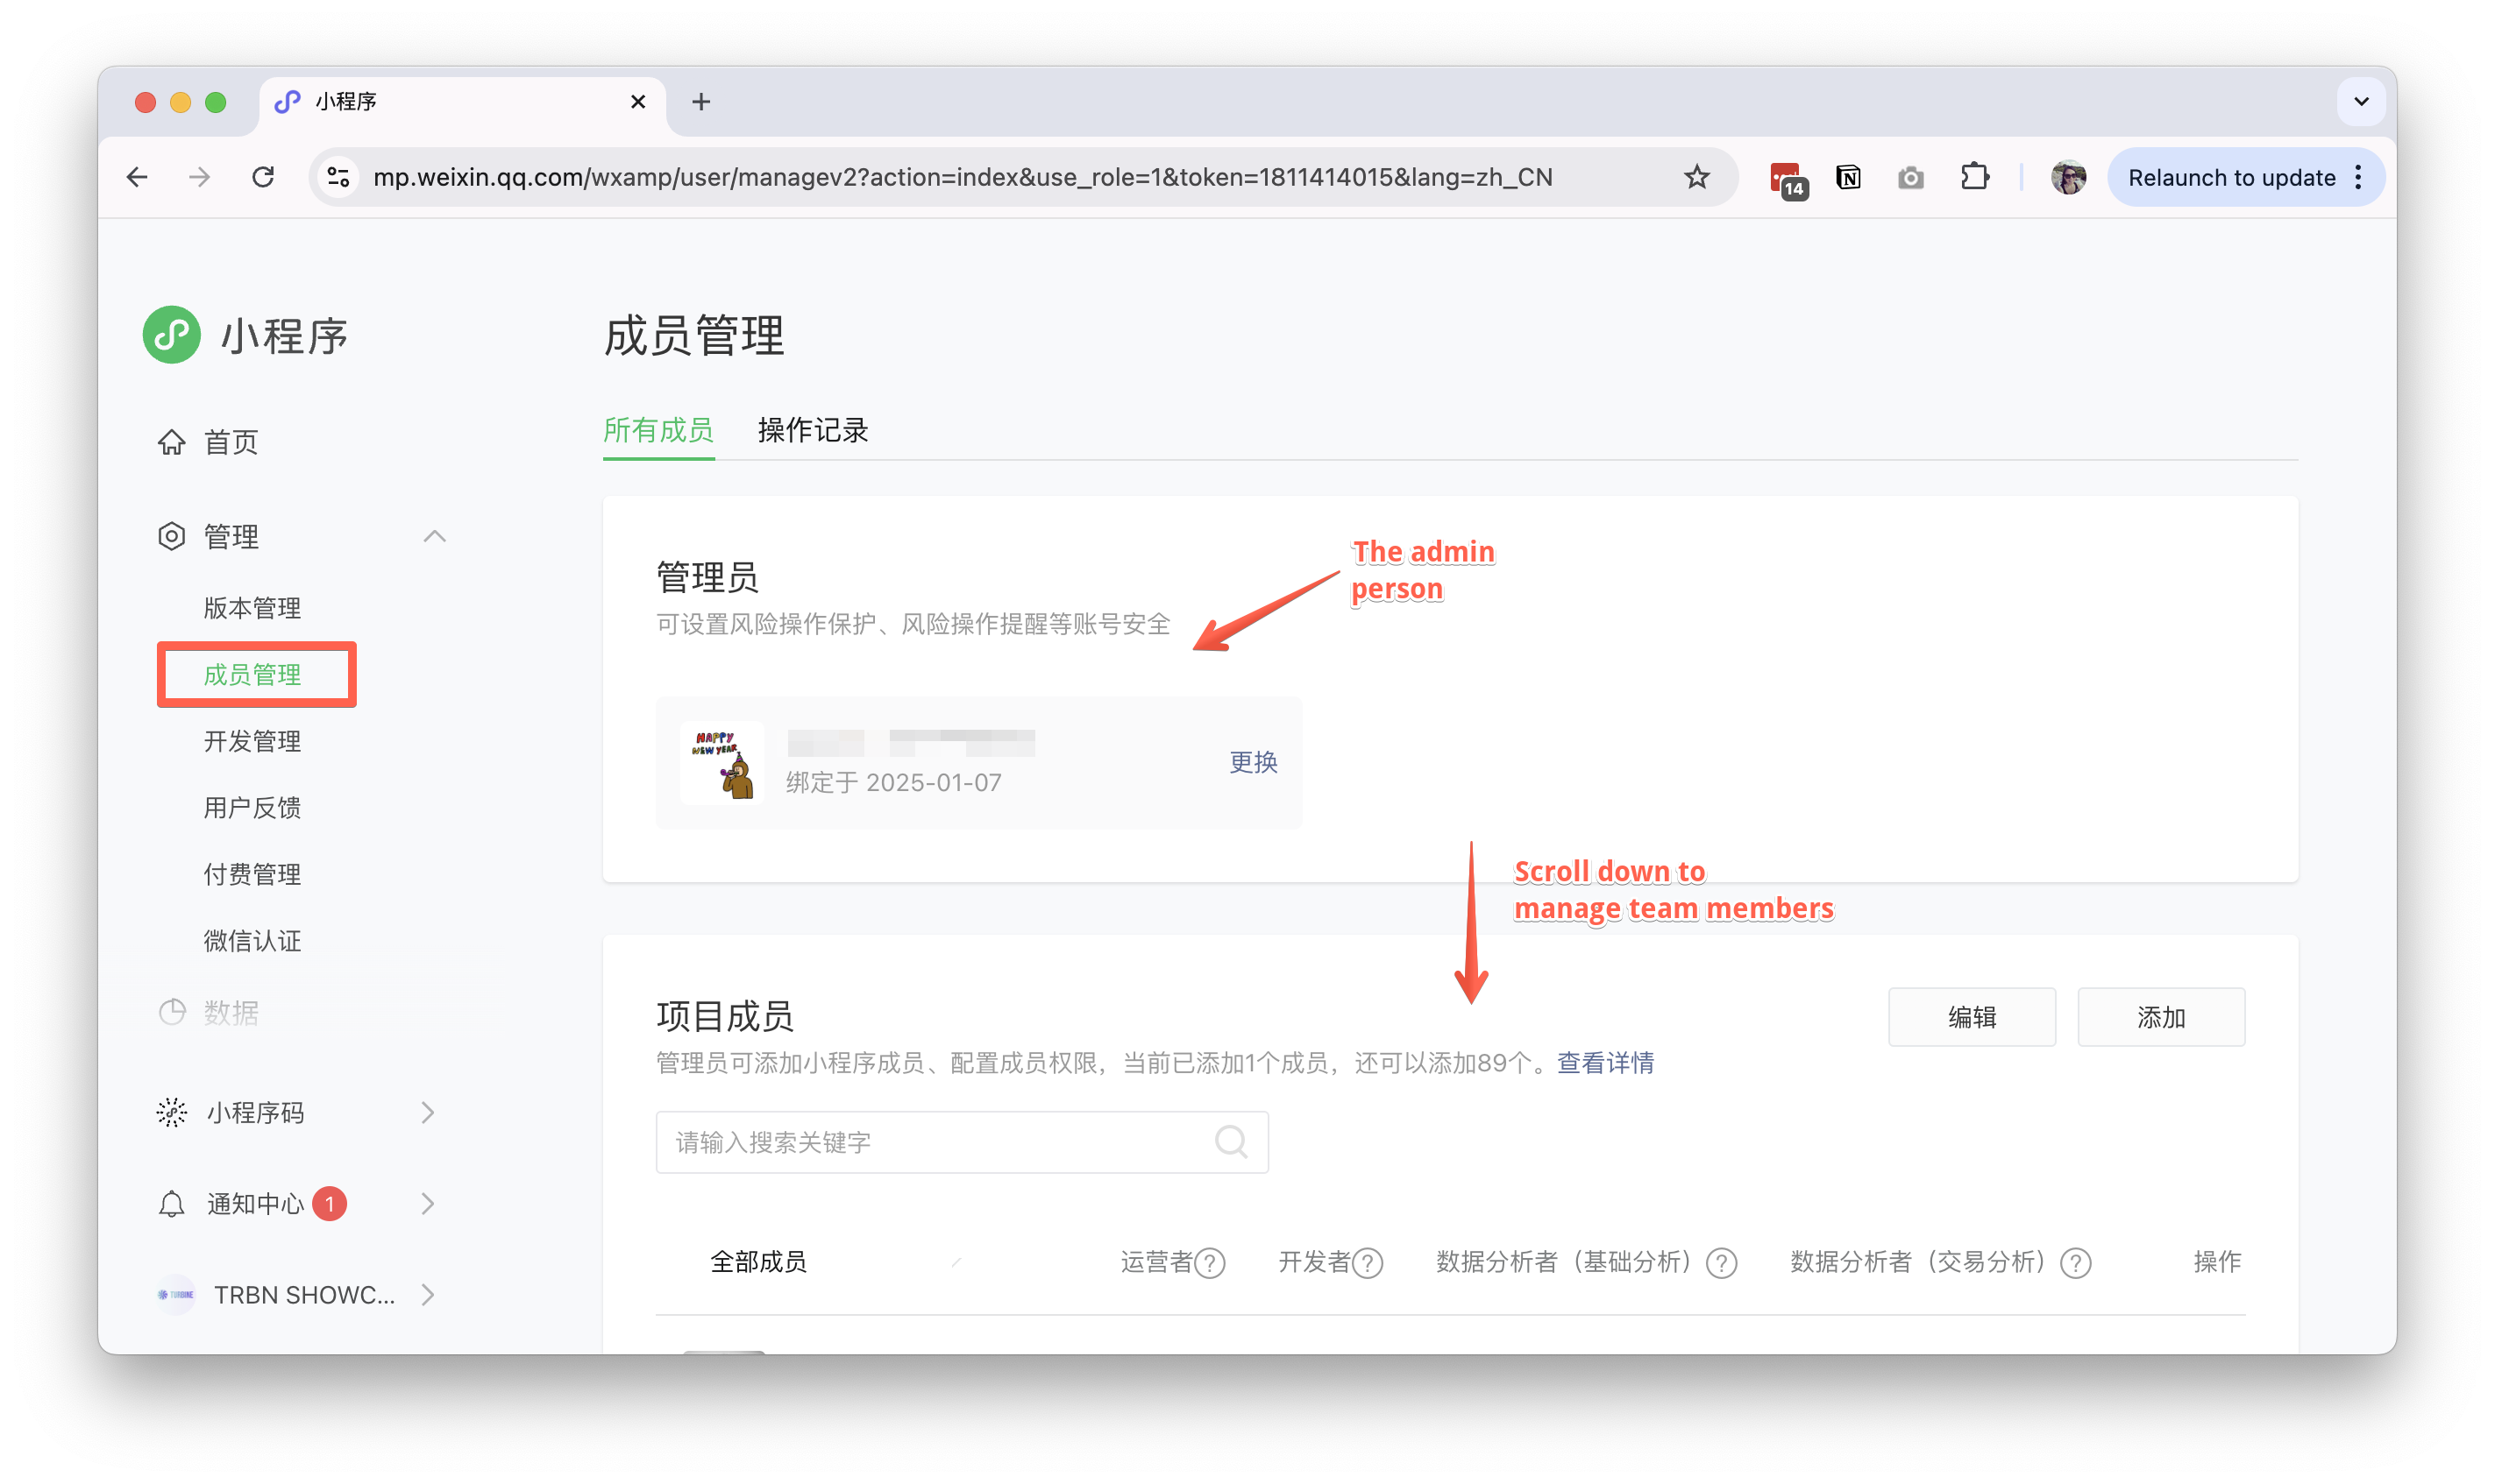Focus the member search keyword field
This screenshot has height=1484, width=2495.
pyautogui.click(x=930, y=1142)
